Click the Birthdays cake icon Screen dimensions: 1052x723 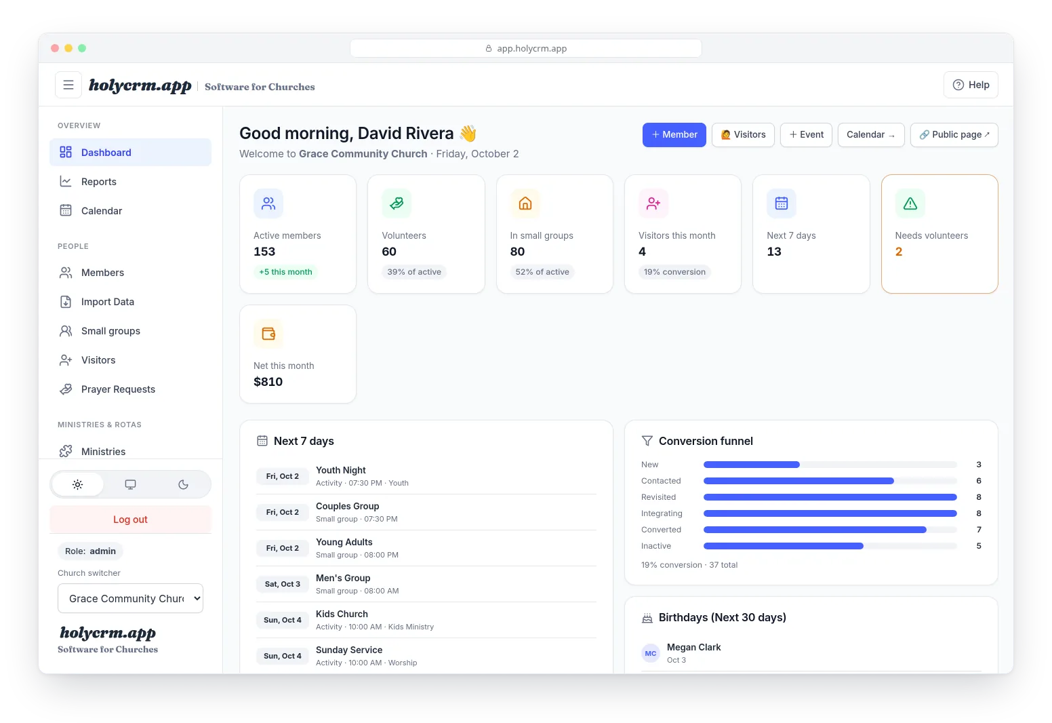647,618
